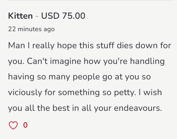
Task: Click the "22 minutes ago" timestamp
Action: (31, 29)
